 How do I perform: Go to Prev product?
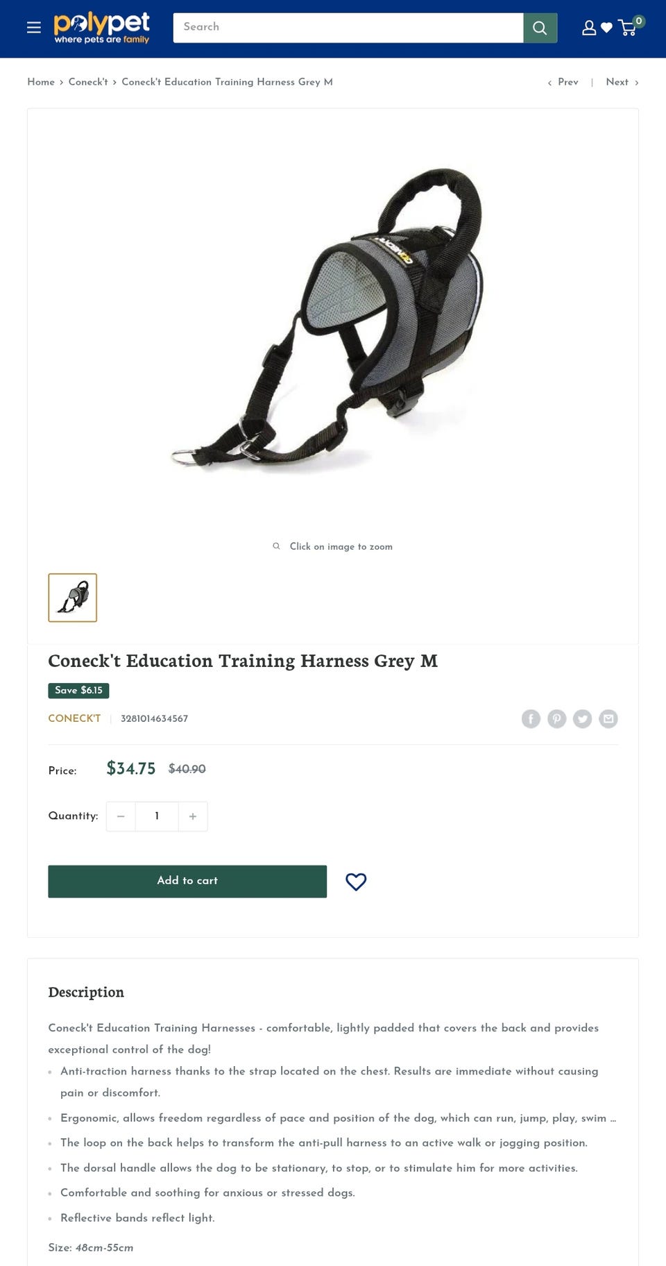563,82
